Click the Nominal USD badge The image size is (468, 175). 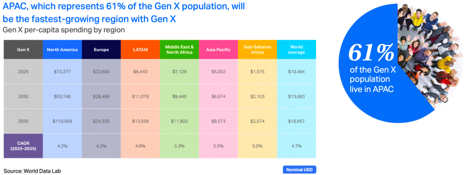[x=299, y=170]
